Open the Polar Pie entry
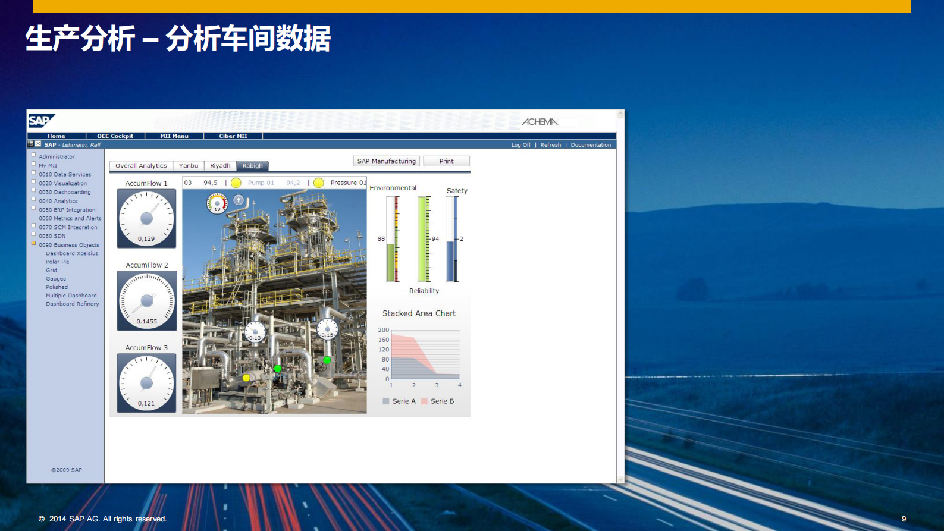The width and height of the screenshot is (944, 531). [x=58, y=262]
